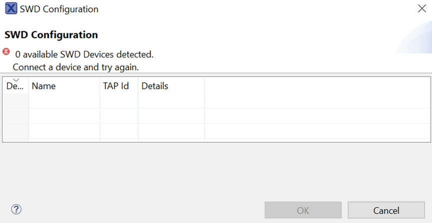Click the application icon in the title bar
Viewport: 432px width, 223px height.
[11, 9]
